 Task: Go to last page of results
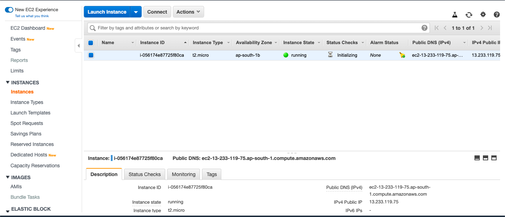pos(490,28)
